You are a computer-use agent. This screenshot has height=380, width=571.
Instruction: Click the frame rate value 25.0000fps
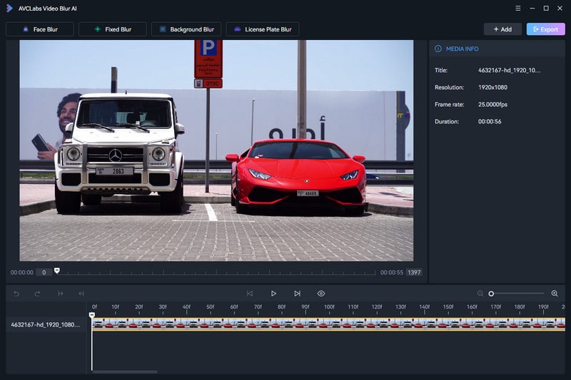(x=492, y=104)
